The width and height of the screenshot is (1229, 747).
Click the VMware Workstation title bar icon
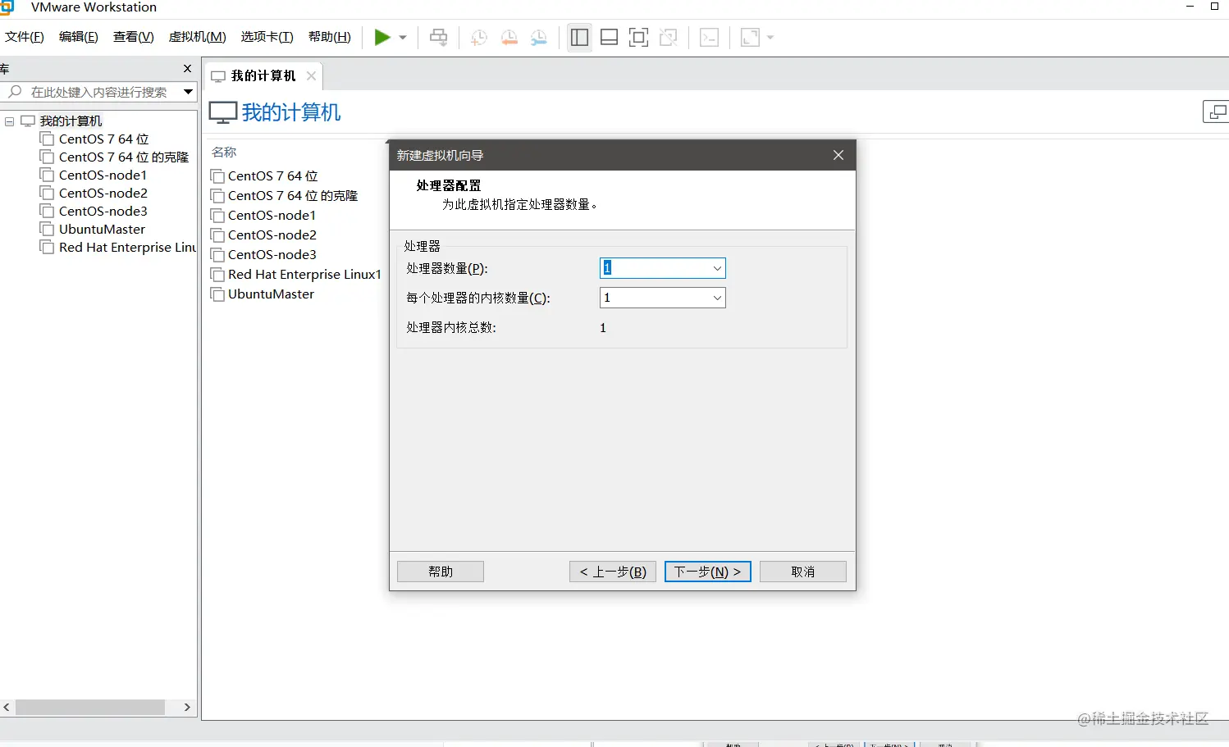7,7
